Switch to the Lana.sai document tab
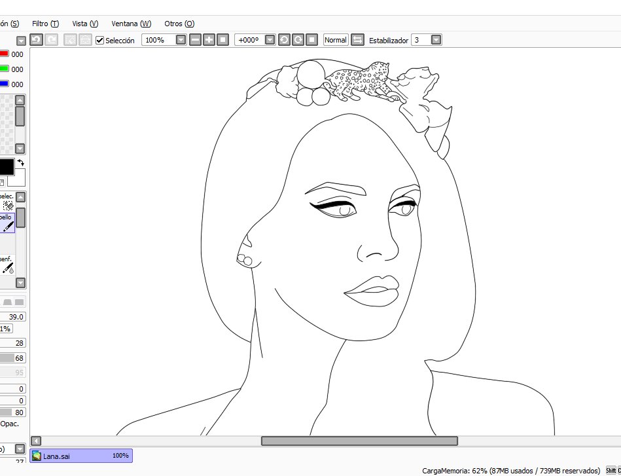The image size is (621, 476). pyautogui.click(x=81, y=456)
